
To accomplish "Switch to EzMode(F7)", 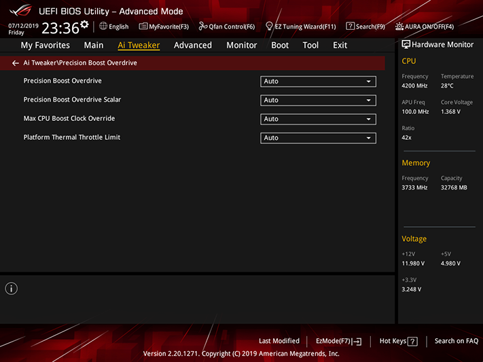I will coord(338,341).
